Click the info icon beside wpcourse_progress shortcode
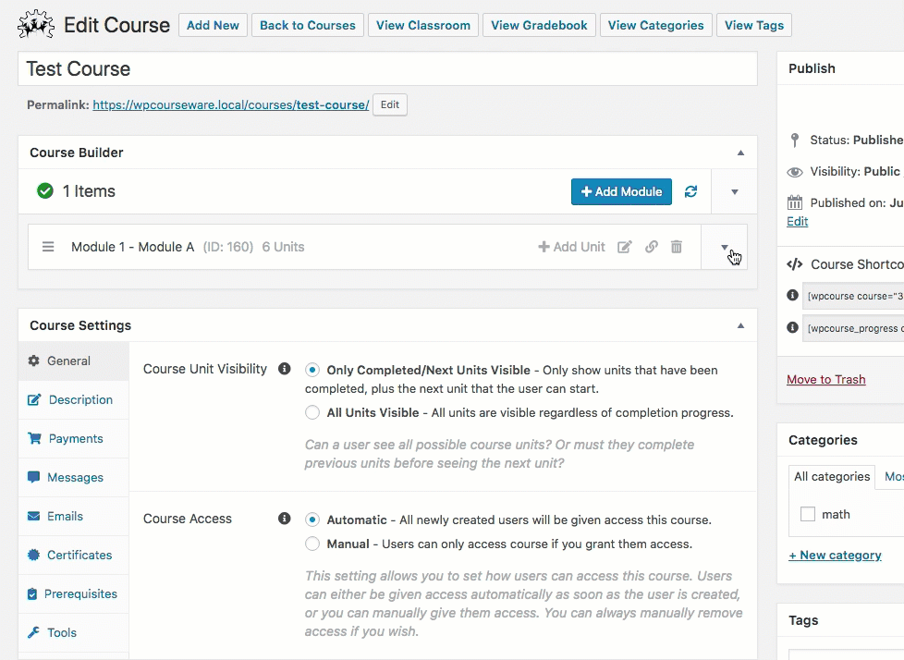The image size is (904, 660). 793,327
